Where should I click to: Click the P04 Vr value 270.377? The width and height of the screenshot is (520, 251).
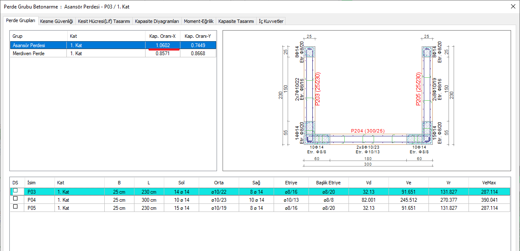pyautogui.click(x=449, y=200)
